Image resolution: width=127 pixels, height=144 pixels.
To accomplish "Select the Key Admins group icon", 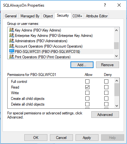I will tap(12, 30).
